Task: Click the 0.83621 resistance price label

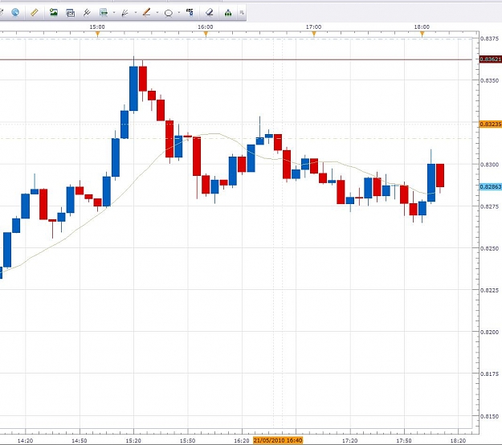Action: 491,59
